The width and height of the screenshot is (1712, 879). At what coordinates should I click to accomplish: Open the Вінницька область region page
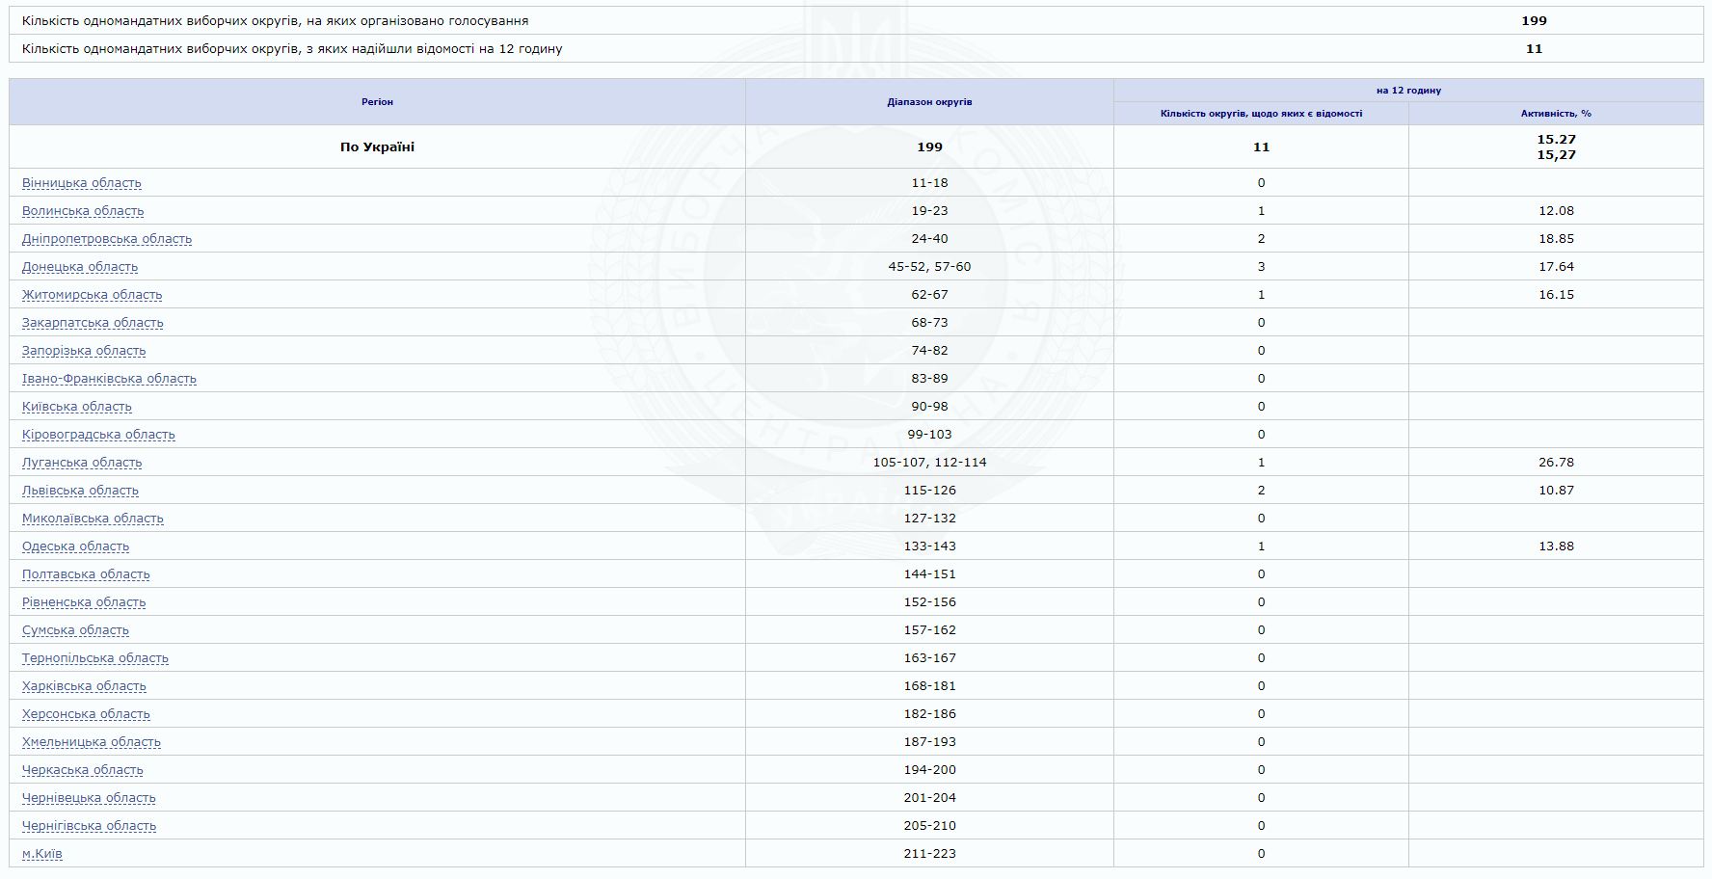coord(81,182)
